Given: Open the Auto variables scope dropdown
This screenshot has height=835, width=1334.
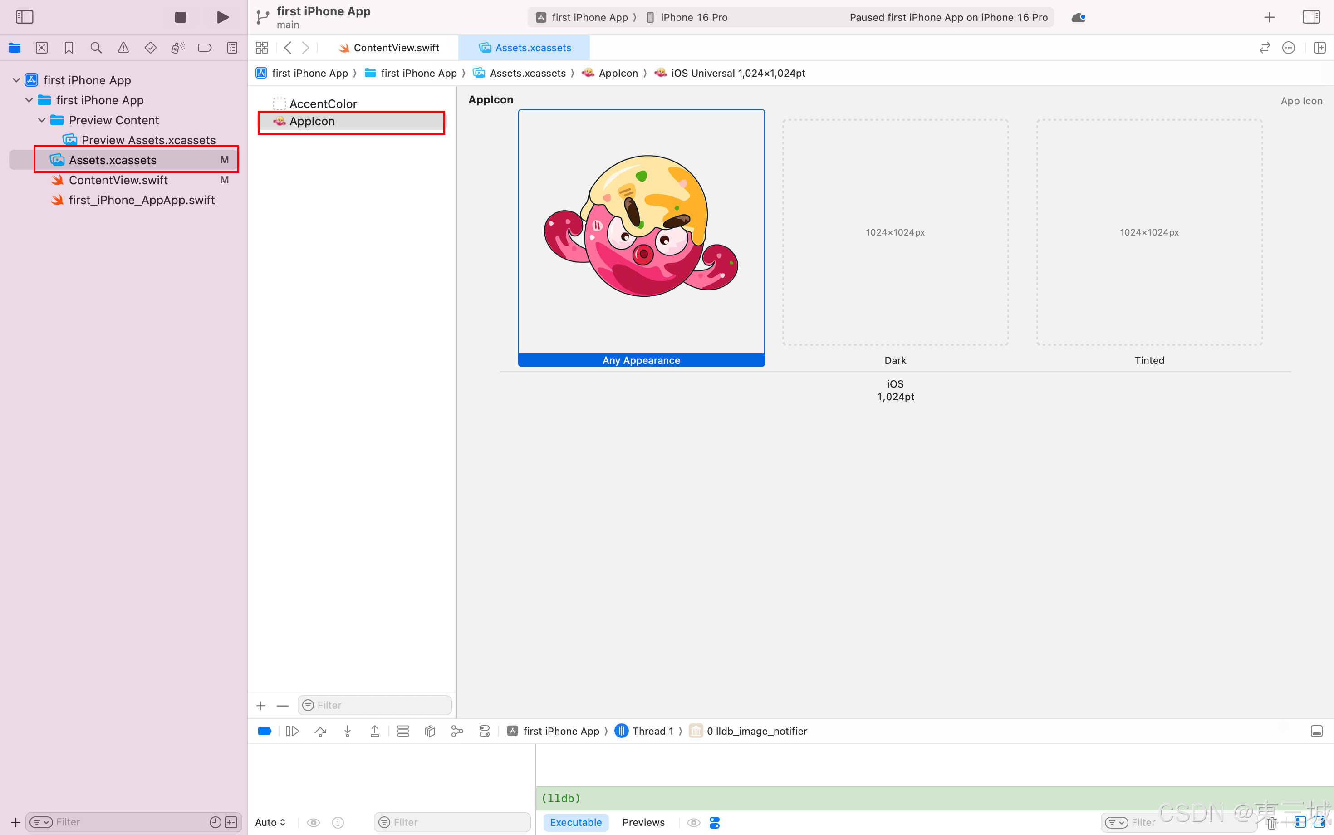Looking at the screenshot, I should click(x=270, y=822).
